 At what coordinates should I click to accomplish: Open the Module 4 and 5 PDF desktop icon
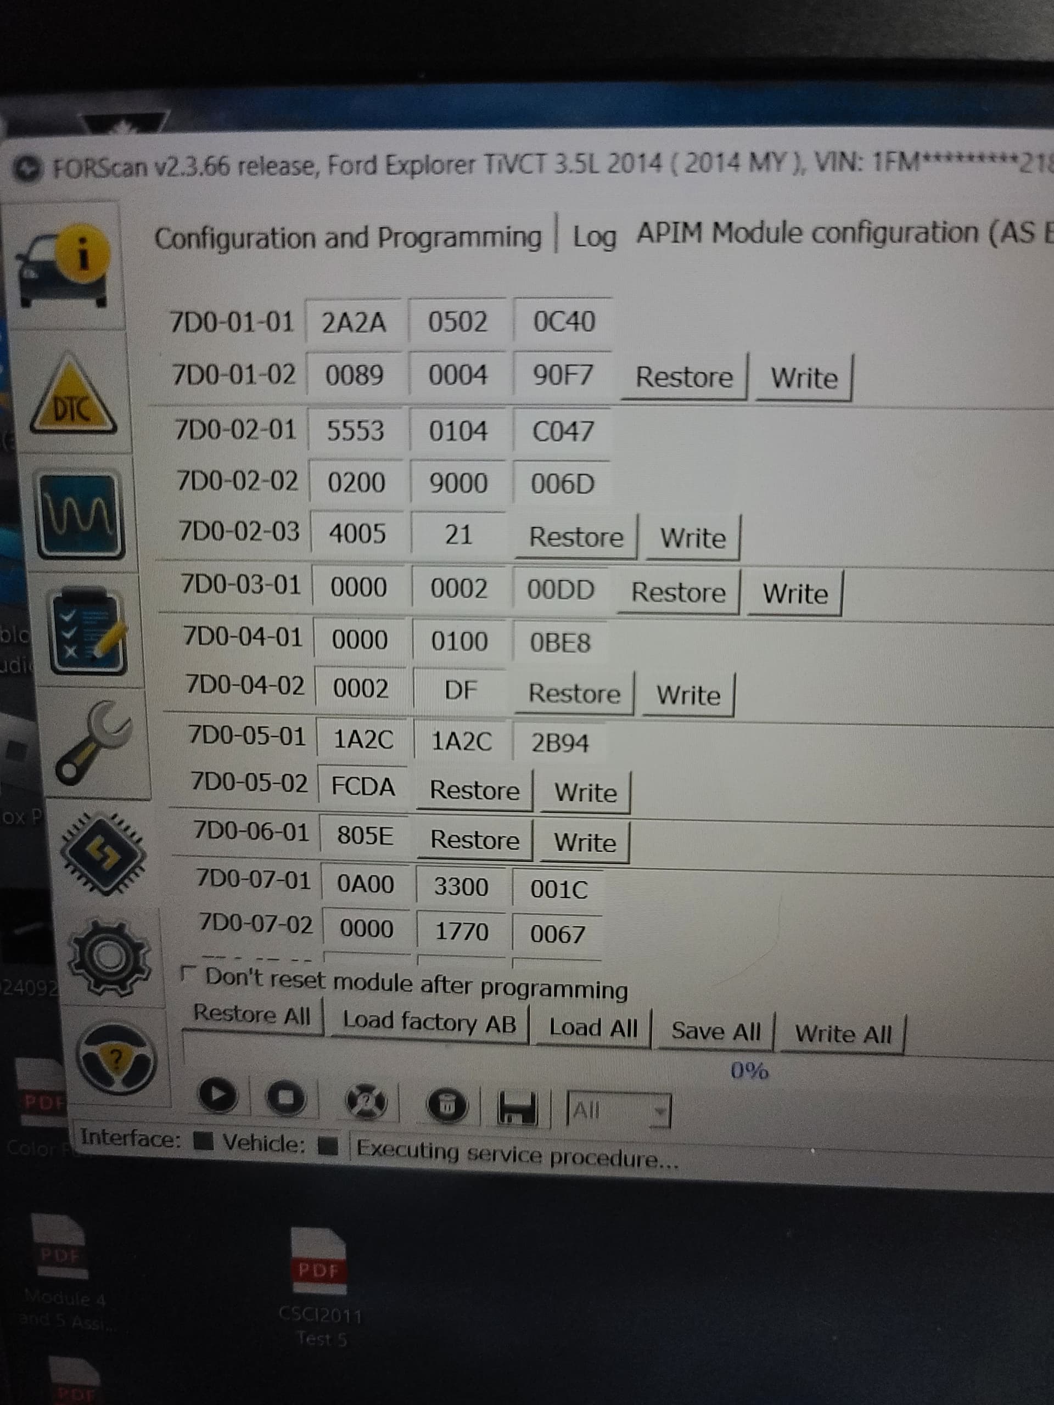pyautogui.click(x=61, y=1272)
